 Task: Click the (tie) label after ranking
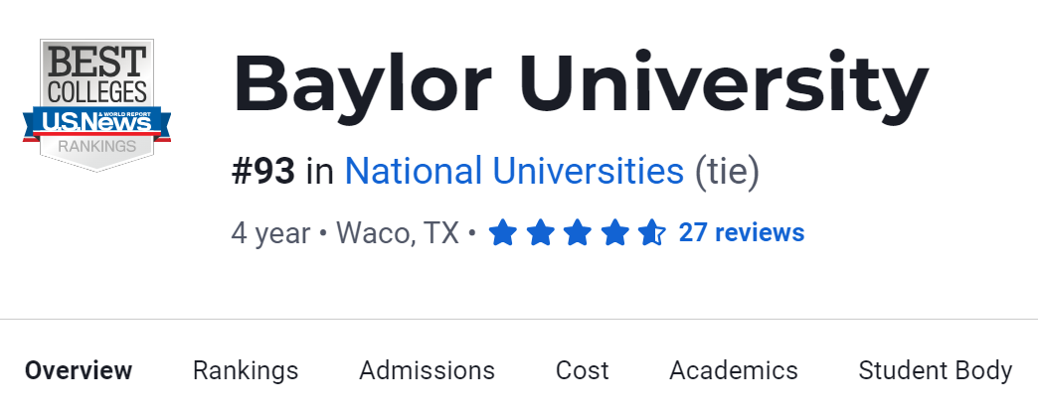726,172
